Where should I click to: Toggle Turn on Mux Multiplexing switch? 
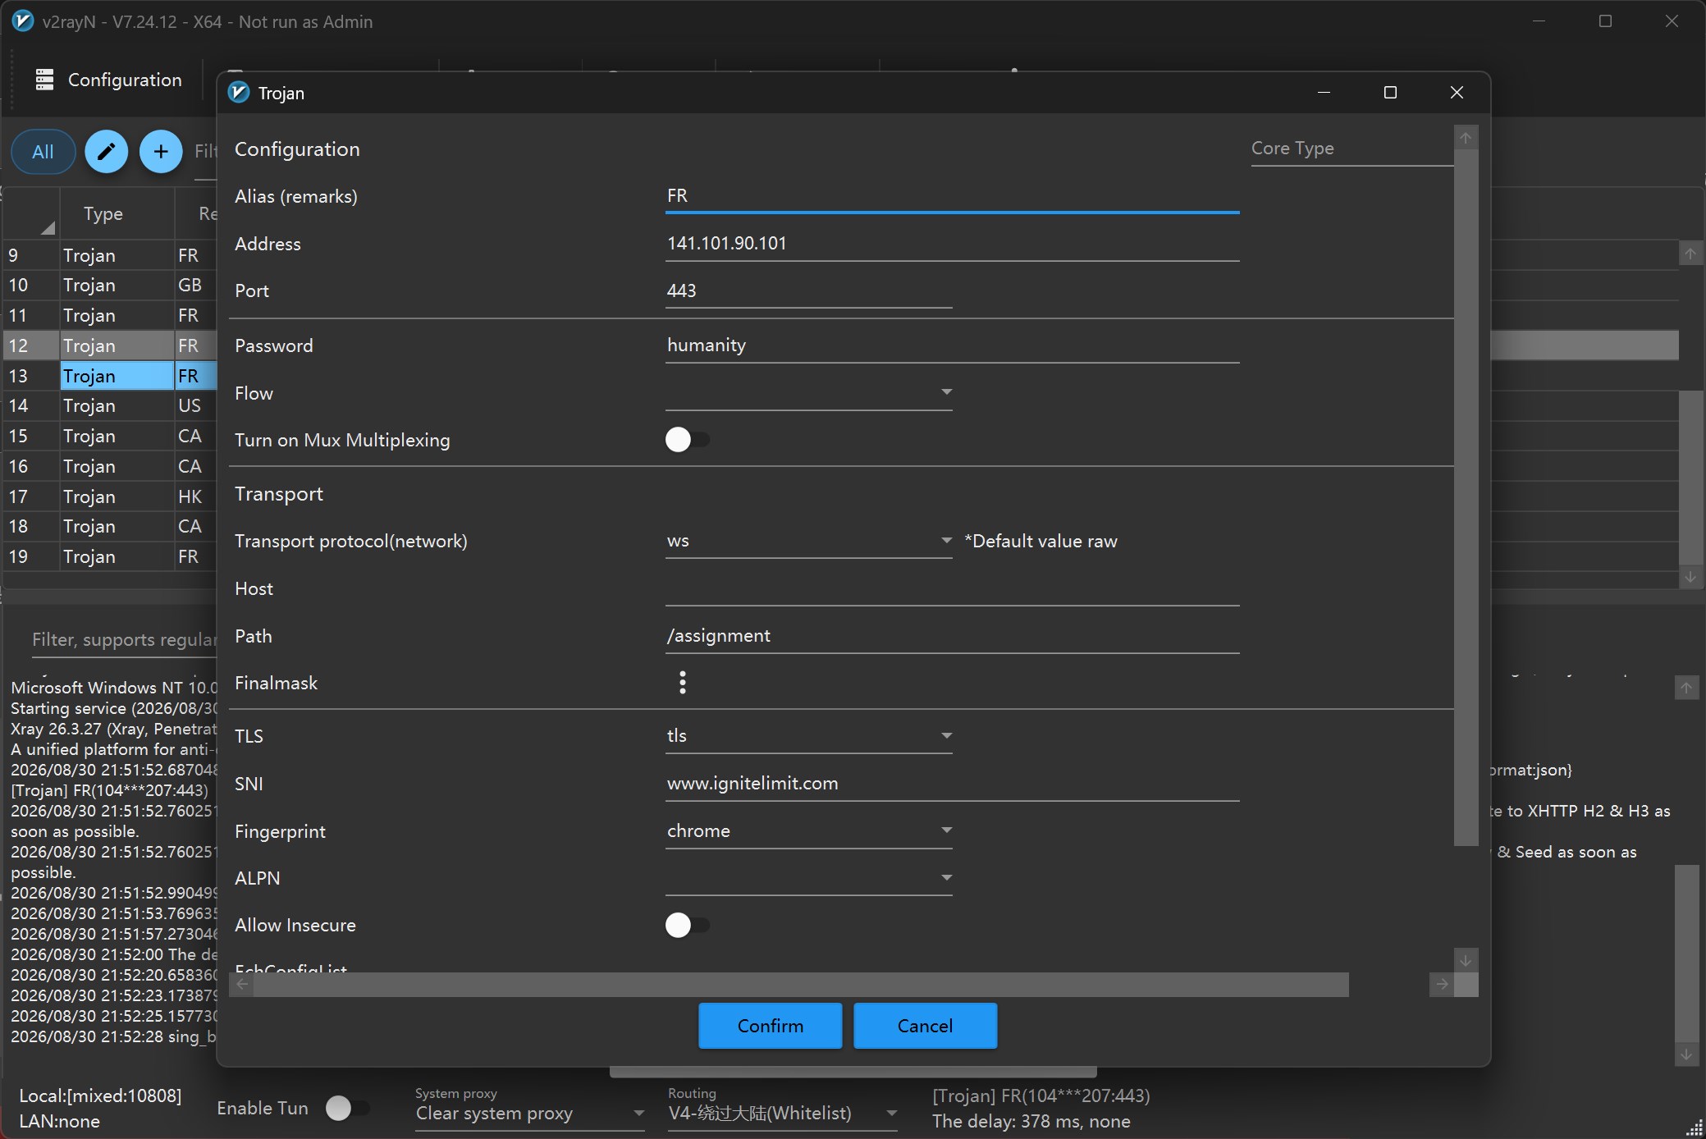coord(687,440)
